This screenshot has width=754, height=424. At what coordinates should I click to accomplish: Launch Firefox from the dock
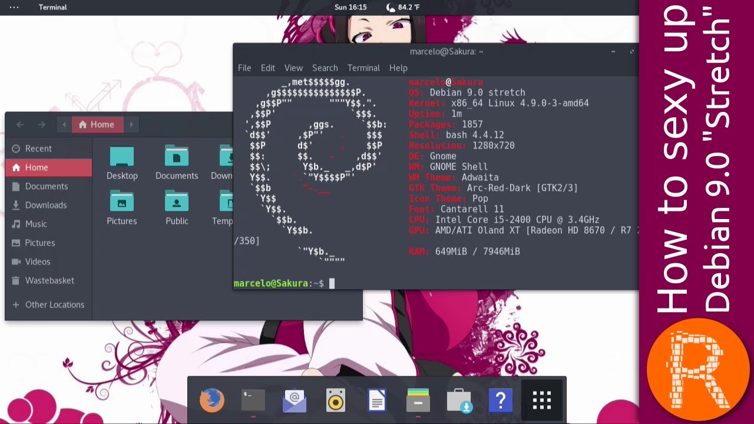click(x=212, y=401)
